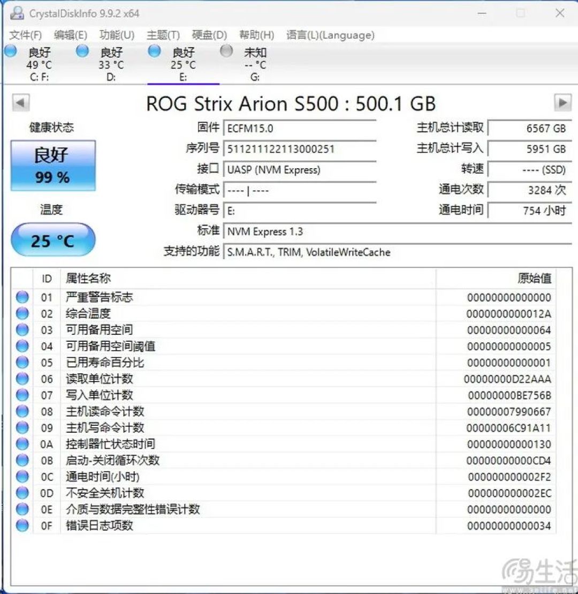Click status orb for attribute 0F 错误日志项数
The height and width of the screenshot is (594, 578).
(x=22, y=525)
